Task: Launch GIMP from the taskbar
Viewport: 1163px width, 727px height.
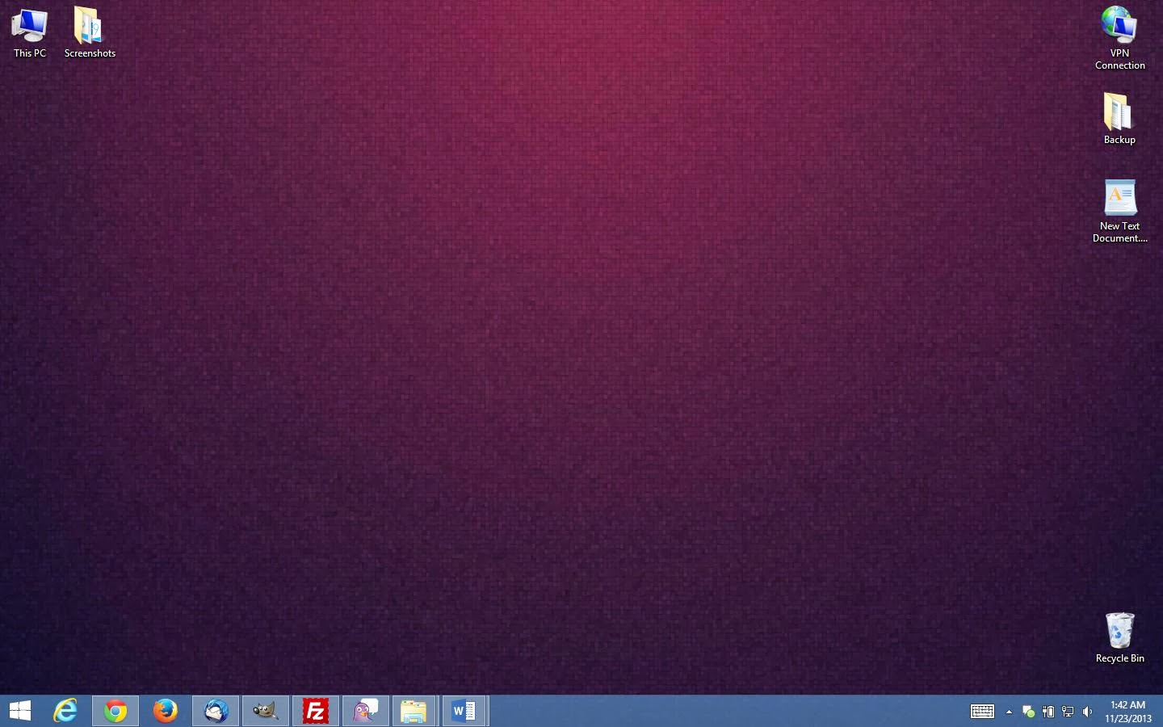Action: pyautogui.click(x=266, y=711)
